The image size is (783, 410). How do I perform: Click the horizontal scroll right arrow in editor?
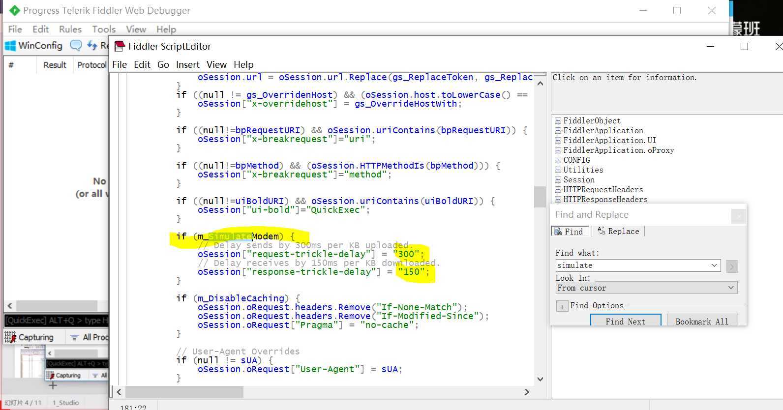click(527, 392)
